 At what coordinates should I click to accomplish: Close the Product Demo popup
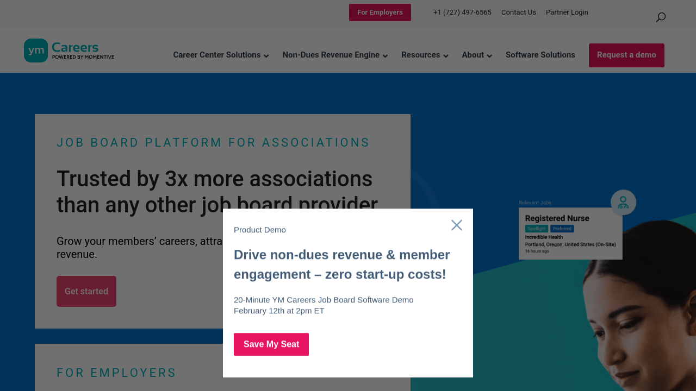click(457, 225)
